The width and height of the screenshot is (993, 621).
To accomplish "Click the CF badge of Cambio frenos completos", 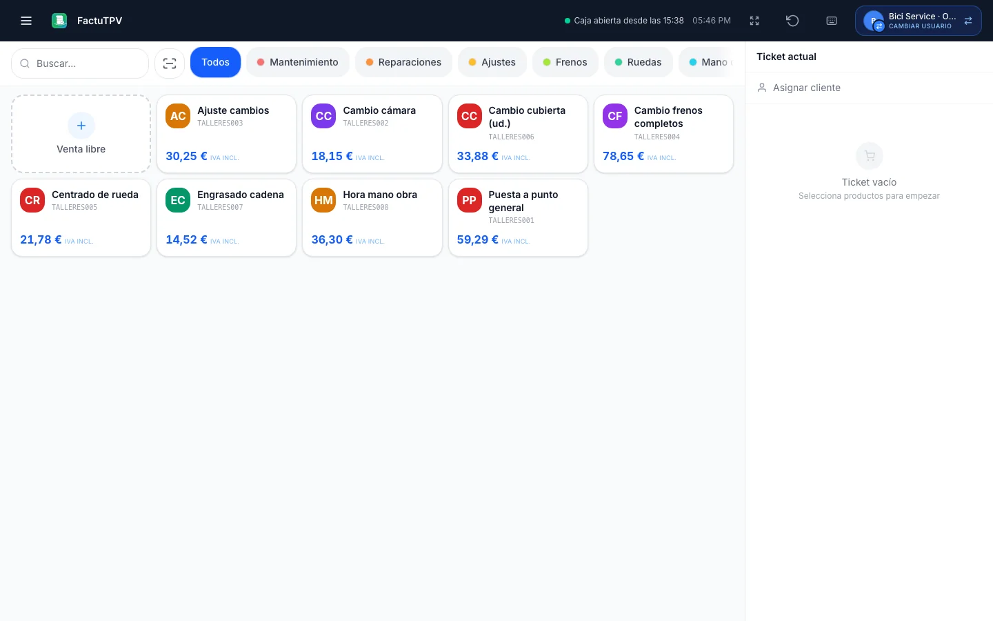I will 615,116.
